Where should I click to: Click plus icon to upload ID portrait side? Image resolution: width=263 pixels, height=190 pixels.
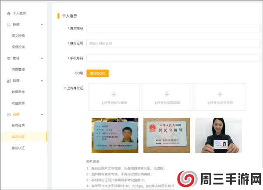114,94
